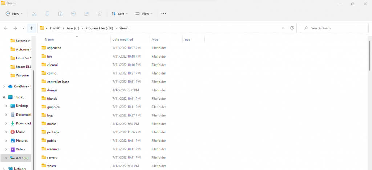Select the resource folder
This screenshot has width=372, height=170.
click(53, 149)
